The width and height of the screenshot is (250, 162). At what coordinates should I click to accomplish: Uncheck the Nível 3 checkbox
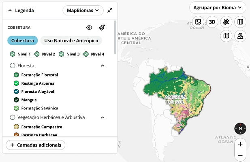tap(61, 54)
